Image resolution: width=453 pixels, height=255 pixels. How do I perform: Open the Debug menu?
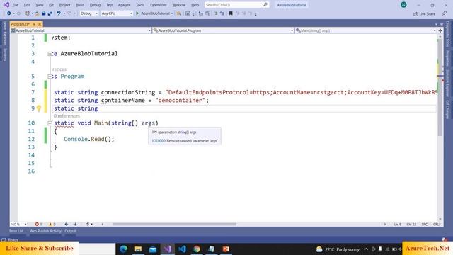(95, 5)
